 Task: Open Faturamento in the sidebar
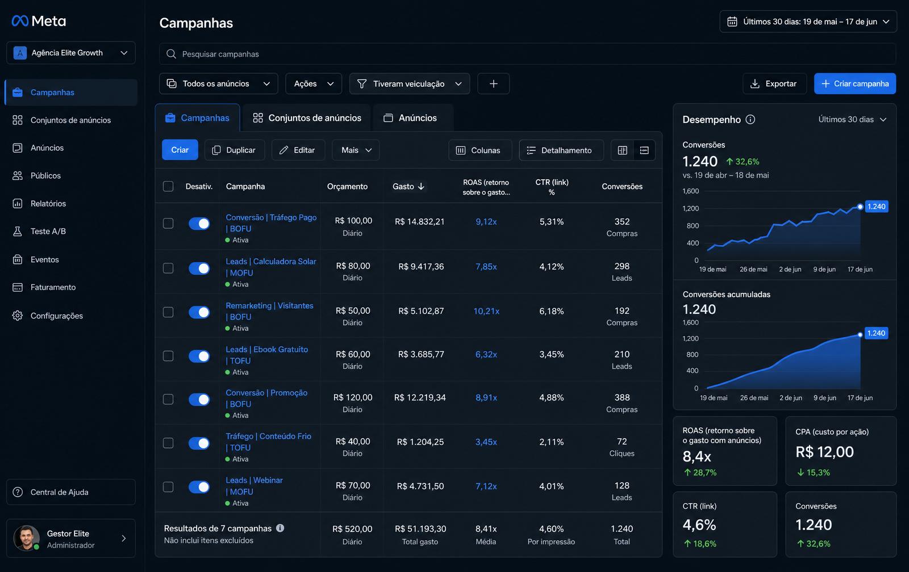point(71,287)
